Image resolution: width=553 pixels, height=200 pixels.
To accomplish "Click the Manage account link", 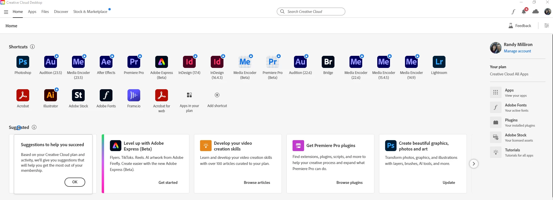I will pos(517,51).
